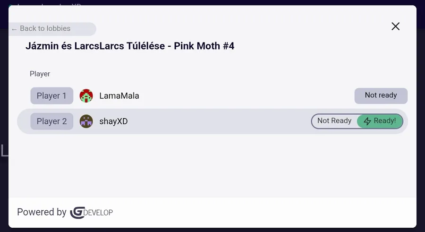Click empty area of Player 2 row
This screenshot has width=425, height=232.
[x=217, y=121]
